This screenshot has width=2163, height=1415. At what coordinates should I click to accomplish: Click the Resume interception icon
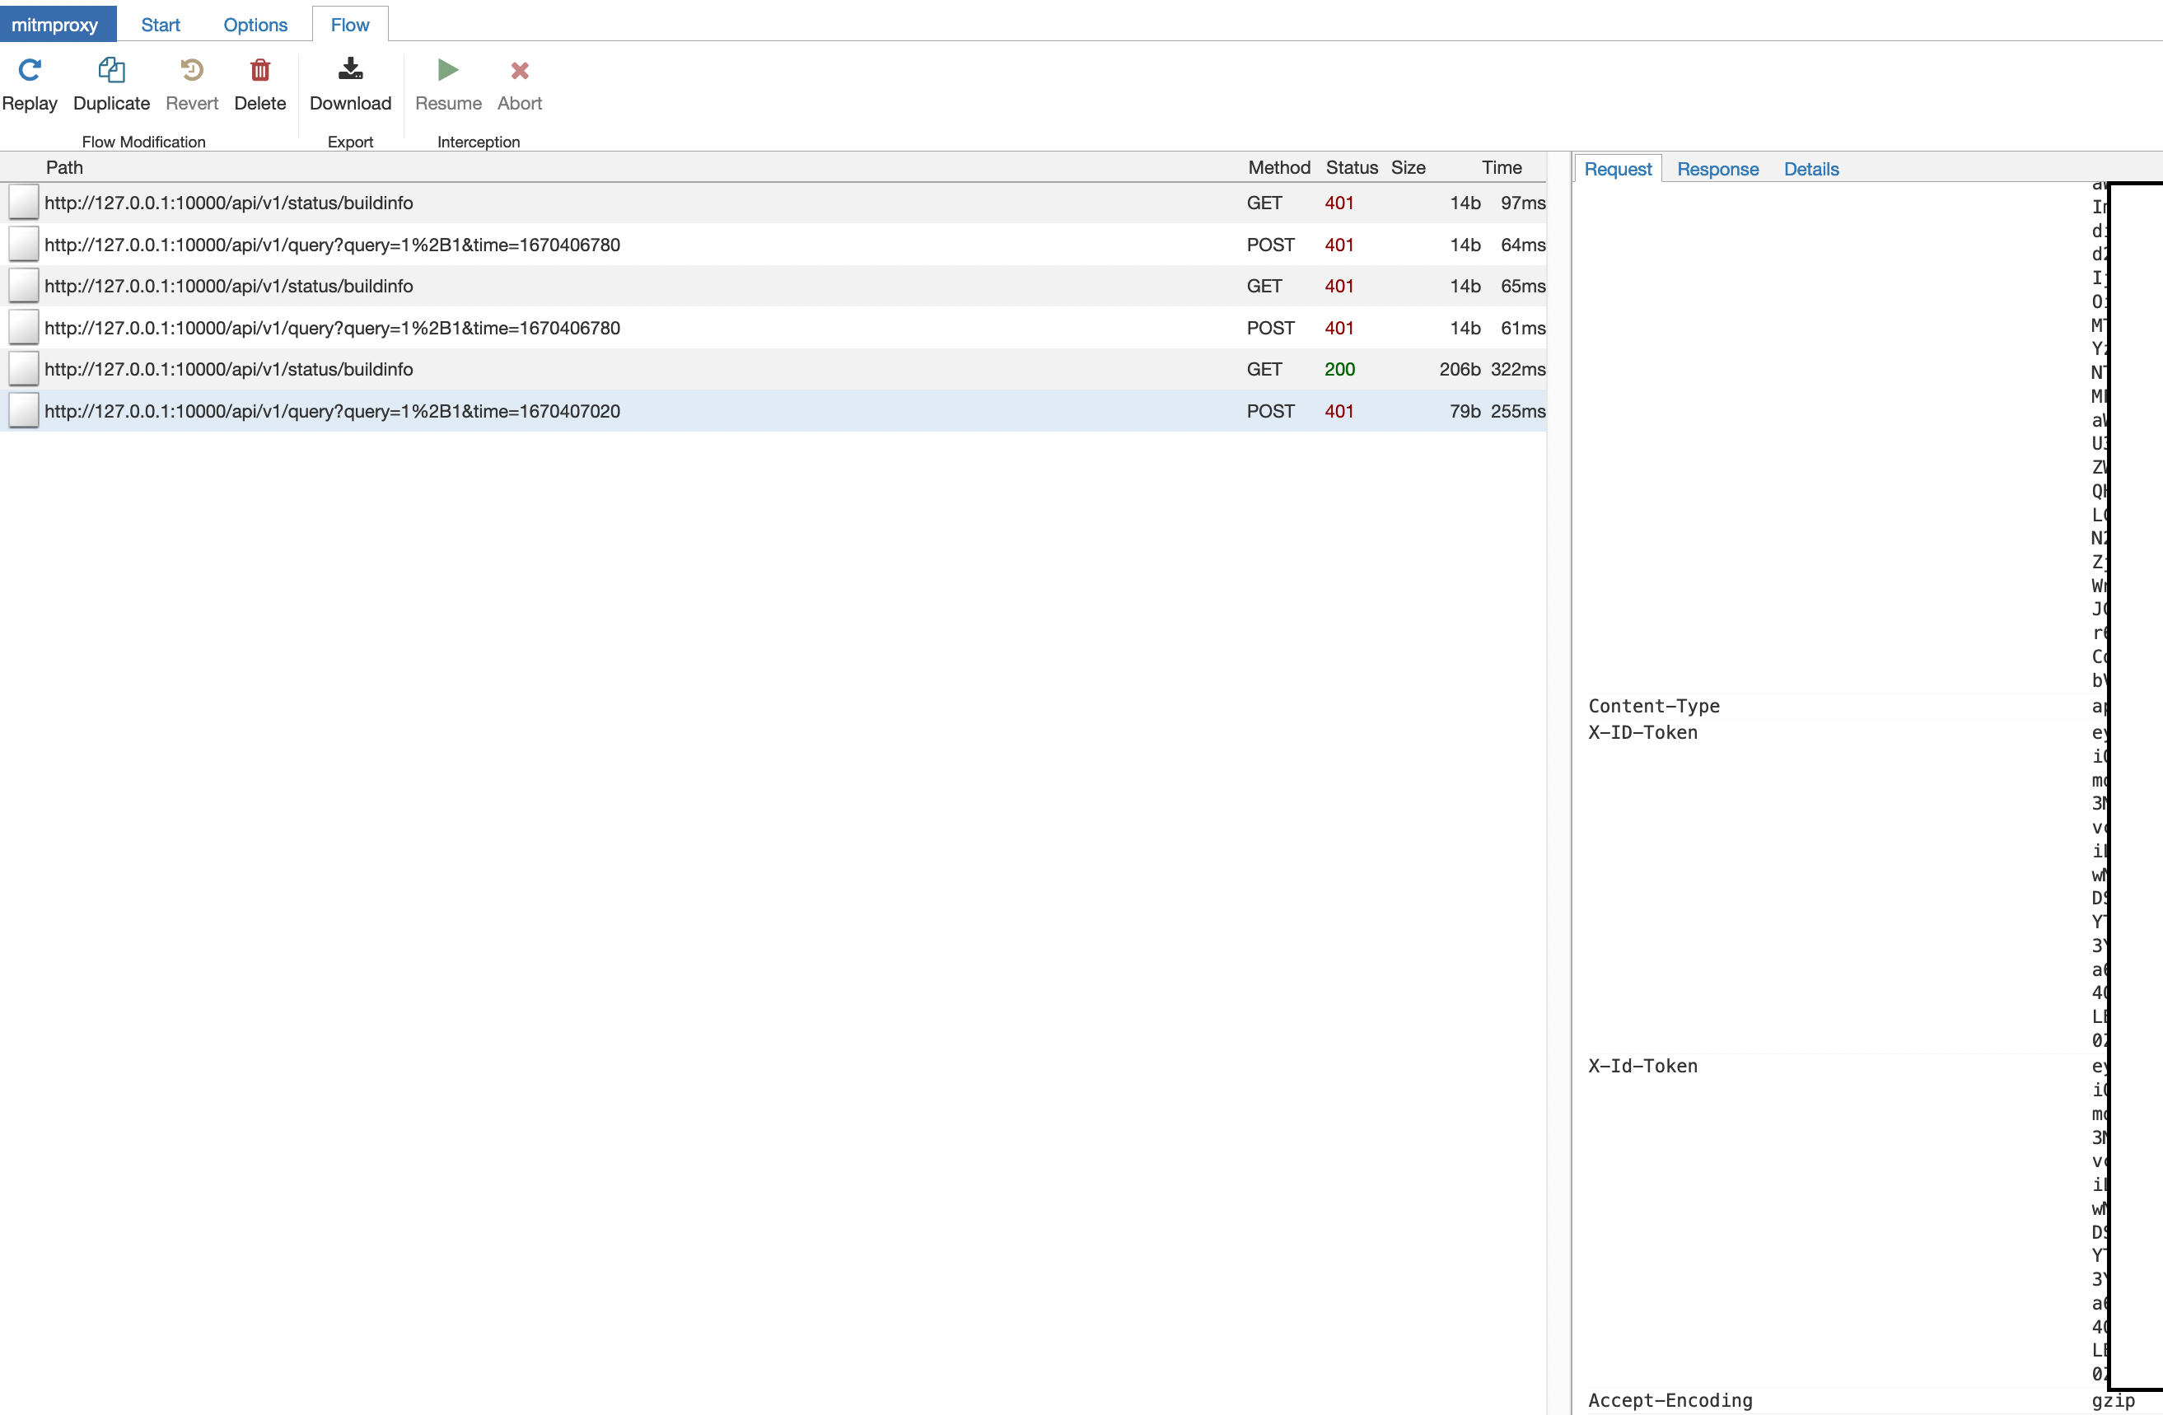point(446,71)
